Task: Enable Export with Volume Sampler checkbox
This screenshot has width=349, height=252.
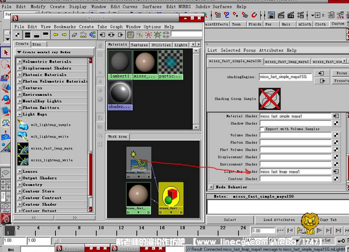Action: (262, 129)
